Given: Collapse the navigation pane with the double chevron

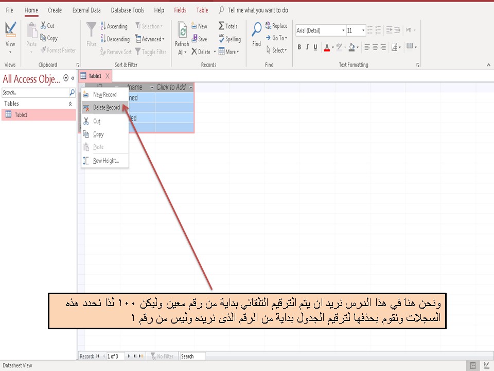Looking at the screenshot, I should tap(73, 78).
